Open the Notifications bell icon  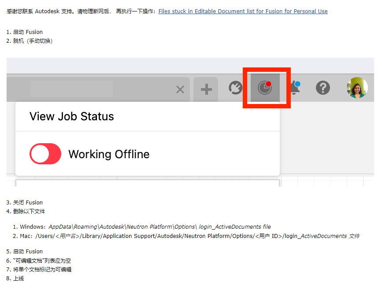(295, 88)
